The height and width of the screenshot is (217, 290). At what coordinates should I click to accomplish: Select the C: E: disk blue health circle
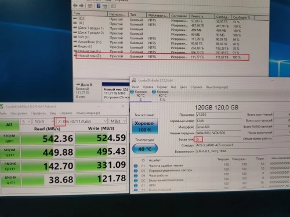(x=154, y=92)
